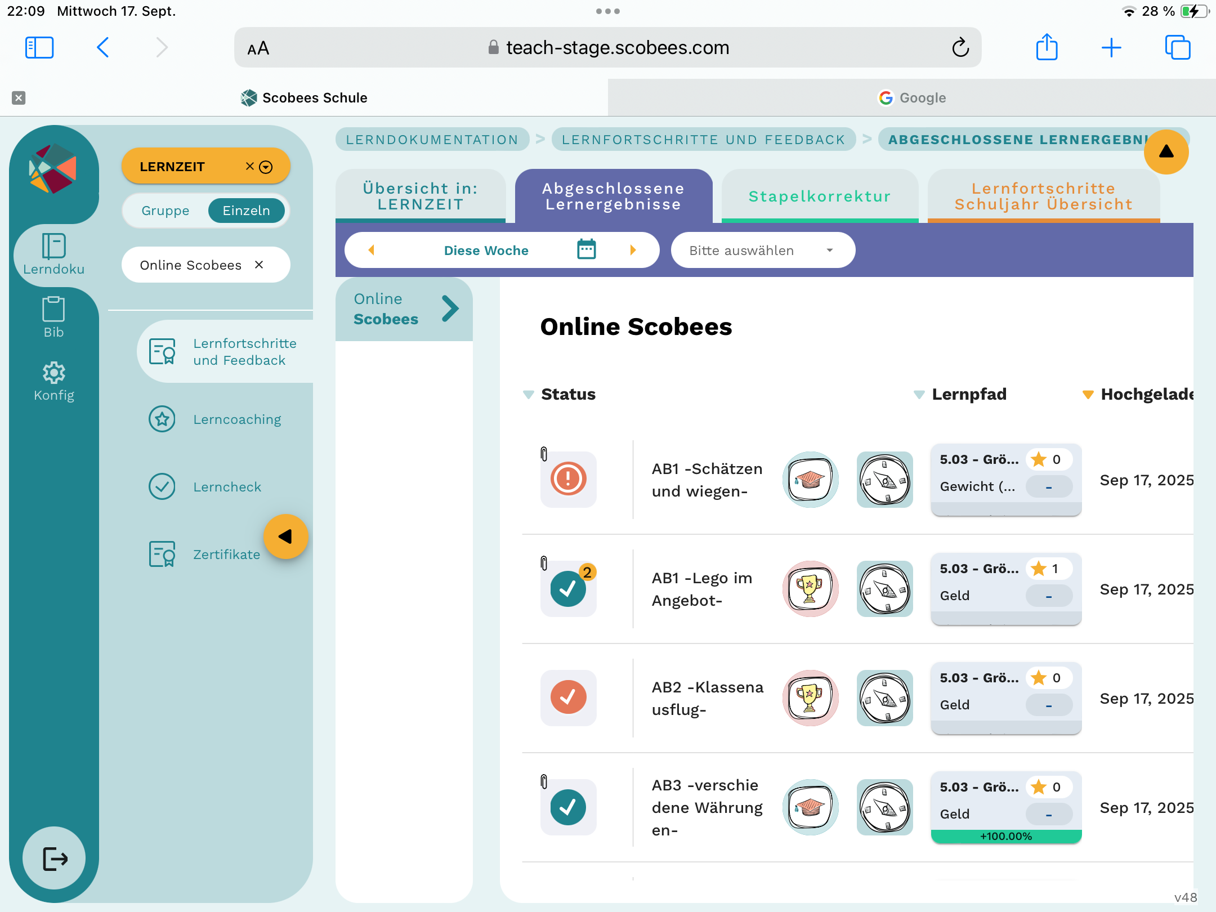Remove the Online Scobees filter chip

[x=259, y=265]
